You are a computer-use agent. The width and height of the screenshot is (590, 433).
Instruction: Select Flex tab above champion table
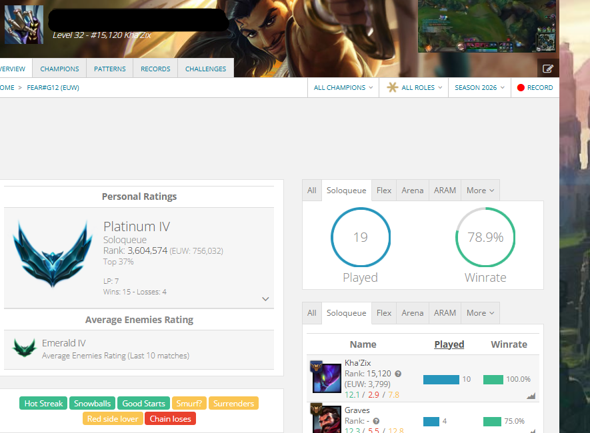click(x=384, y=313)
